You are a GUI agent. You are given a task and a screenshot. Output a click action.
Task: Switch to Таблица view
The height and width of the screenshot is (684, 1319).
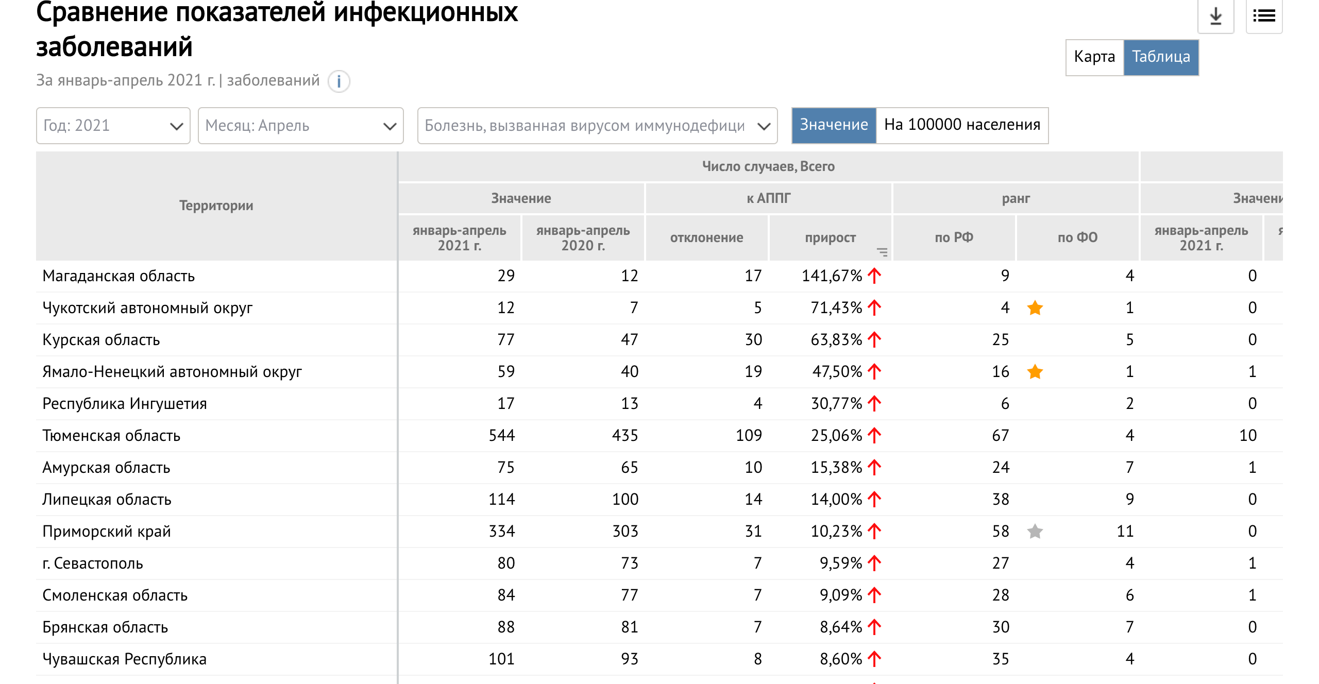(x=1161, y=57)
